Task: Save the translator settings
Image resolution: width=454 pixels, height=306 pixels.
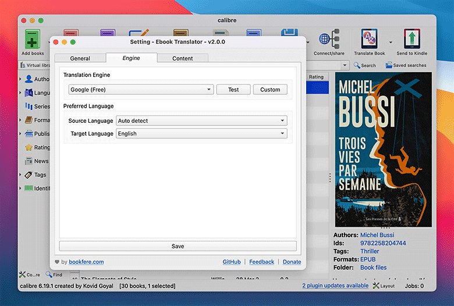Action: (x=178, y=246)
